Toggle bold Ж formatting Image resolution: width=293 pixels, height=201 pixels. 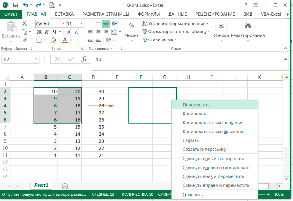39,32
